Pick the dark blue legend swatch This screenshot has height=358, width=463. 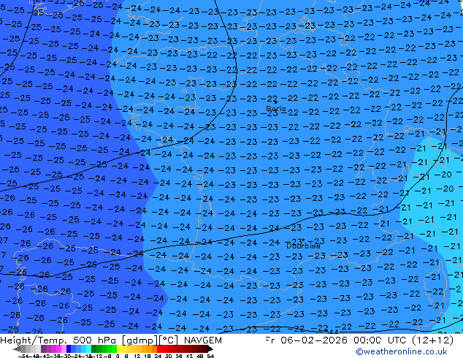tap(69, 349)
